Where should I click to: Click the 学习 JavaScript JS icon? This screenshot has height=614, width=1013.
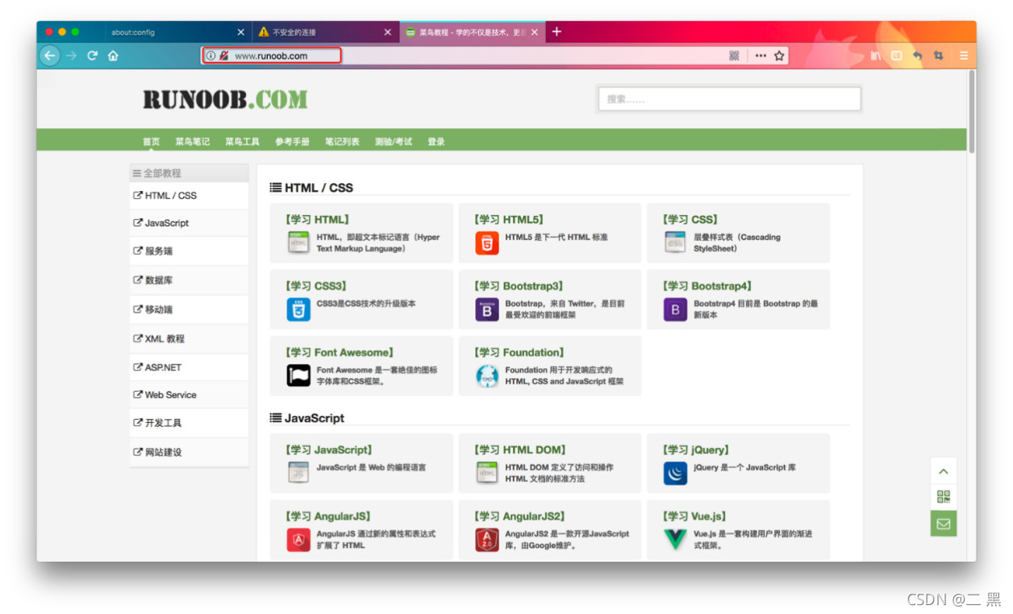point(298,473)
